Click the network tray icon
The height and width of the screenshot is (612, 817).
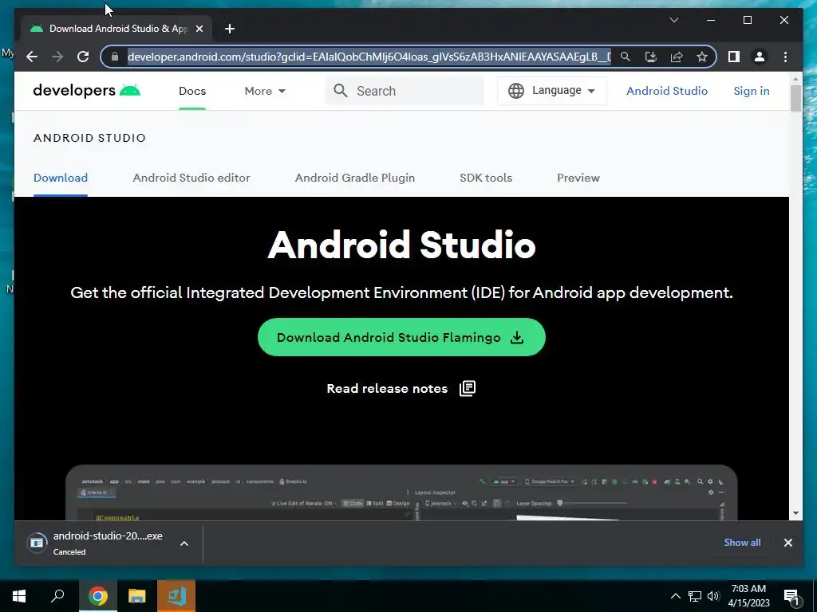click(x=695, y=596)
